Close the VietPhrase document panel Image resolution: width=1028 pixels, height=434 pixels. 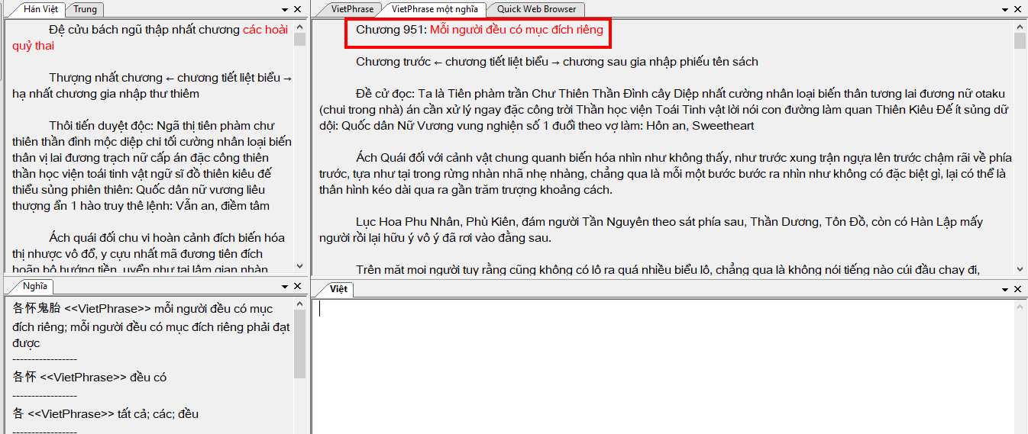click(1017, 10)
